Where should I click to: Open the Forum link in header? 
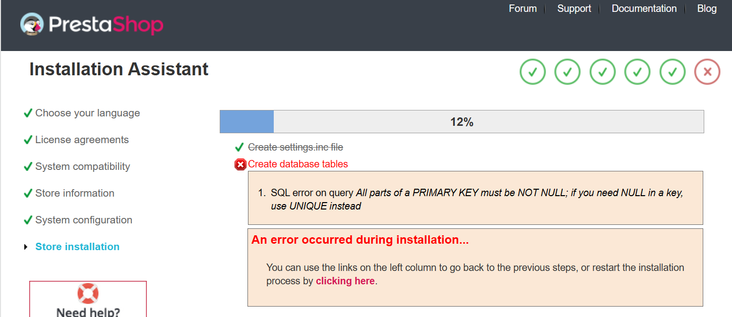(x=523, y=8)
